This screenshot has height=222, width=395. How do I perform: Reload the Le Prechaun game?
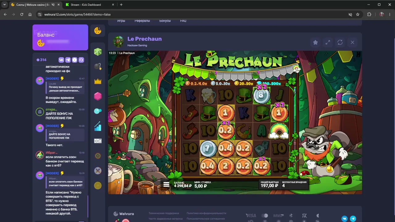coord(340,43)
